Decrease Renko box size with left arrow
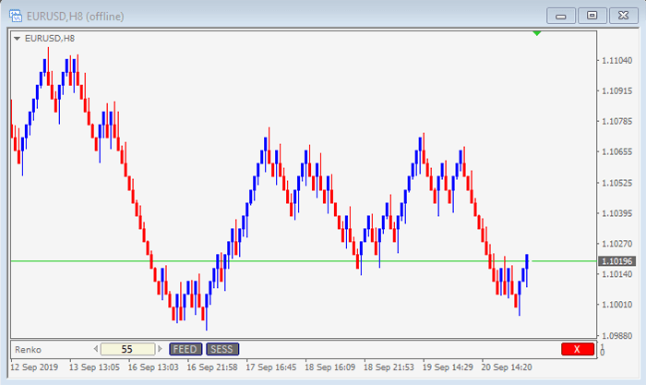Image resolution: width=646 pixels, height=385 pixels. click(x=95, y=349)
